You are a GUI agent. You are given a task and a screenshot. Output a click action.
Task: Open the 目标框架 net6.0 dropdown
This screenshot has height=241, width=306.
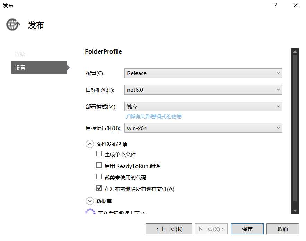203,90
